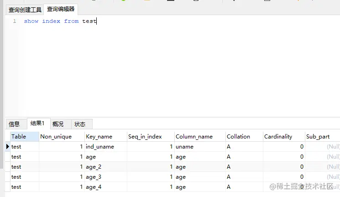The image size is (340, 197).
Task: Select the age_2 key name cell
Action: [x=106, y=167]
